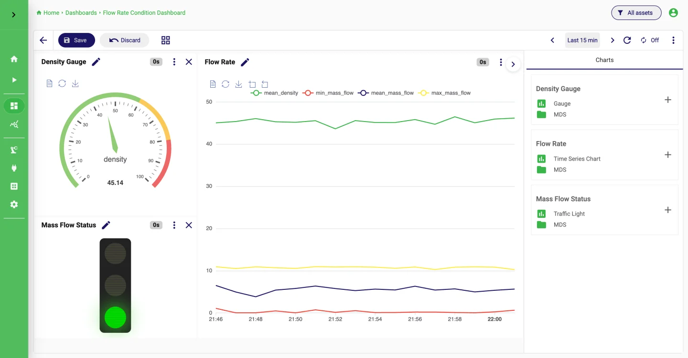Toggle the min_mass_flow series in the legend

[329, 93]
